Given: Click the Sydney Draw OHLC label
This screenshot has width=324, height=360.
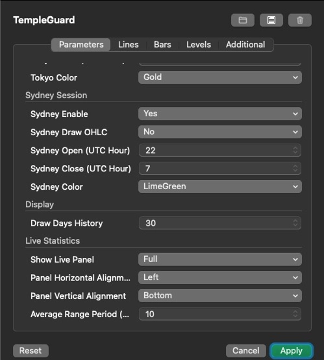Looking at the screenshot, I should coord(69,132).
